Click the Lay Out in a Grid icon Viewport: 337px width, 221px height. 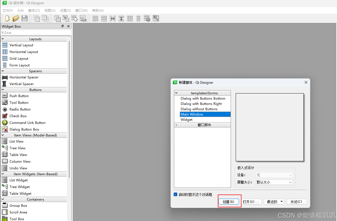tap(130, 18)
